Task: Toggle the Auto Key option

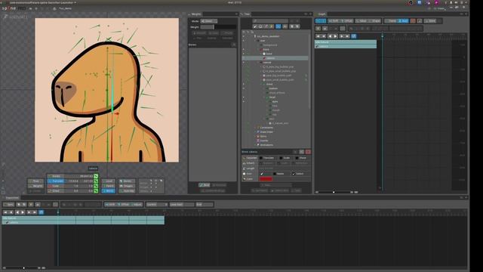Action: 127,191
